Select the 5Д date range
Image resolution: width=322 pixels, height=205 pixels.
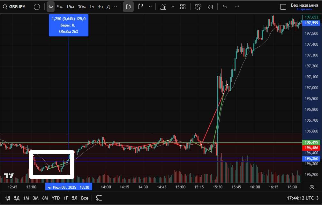(x=17, y=198)
